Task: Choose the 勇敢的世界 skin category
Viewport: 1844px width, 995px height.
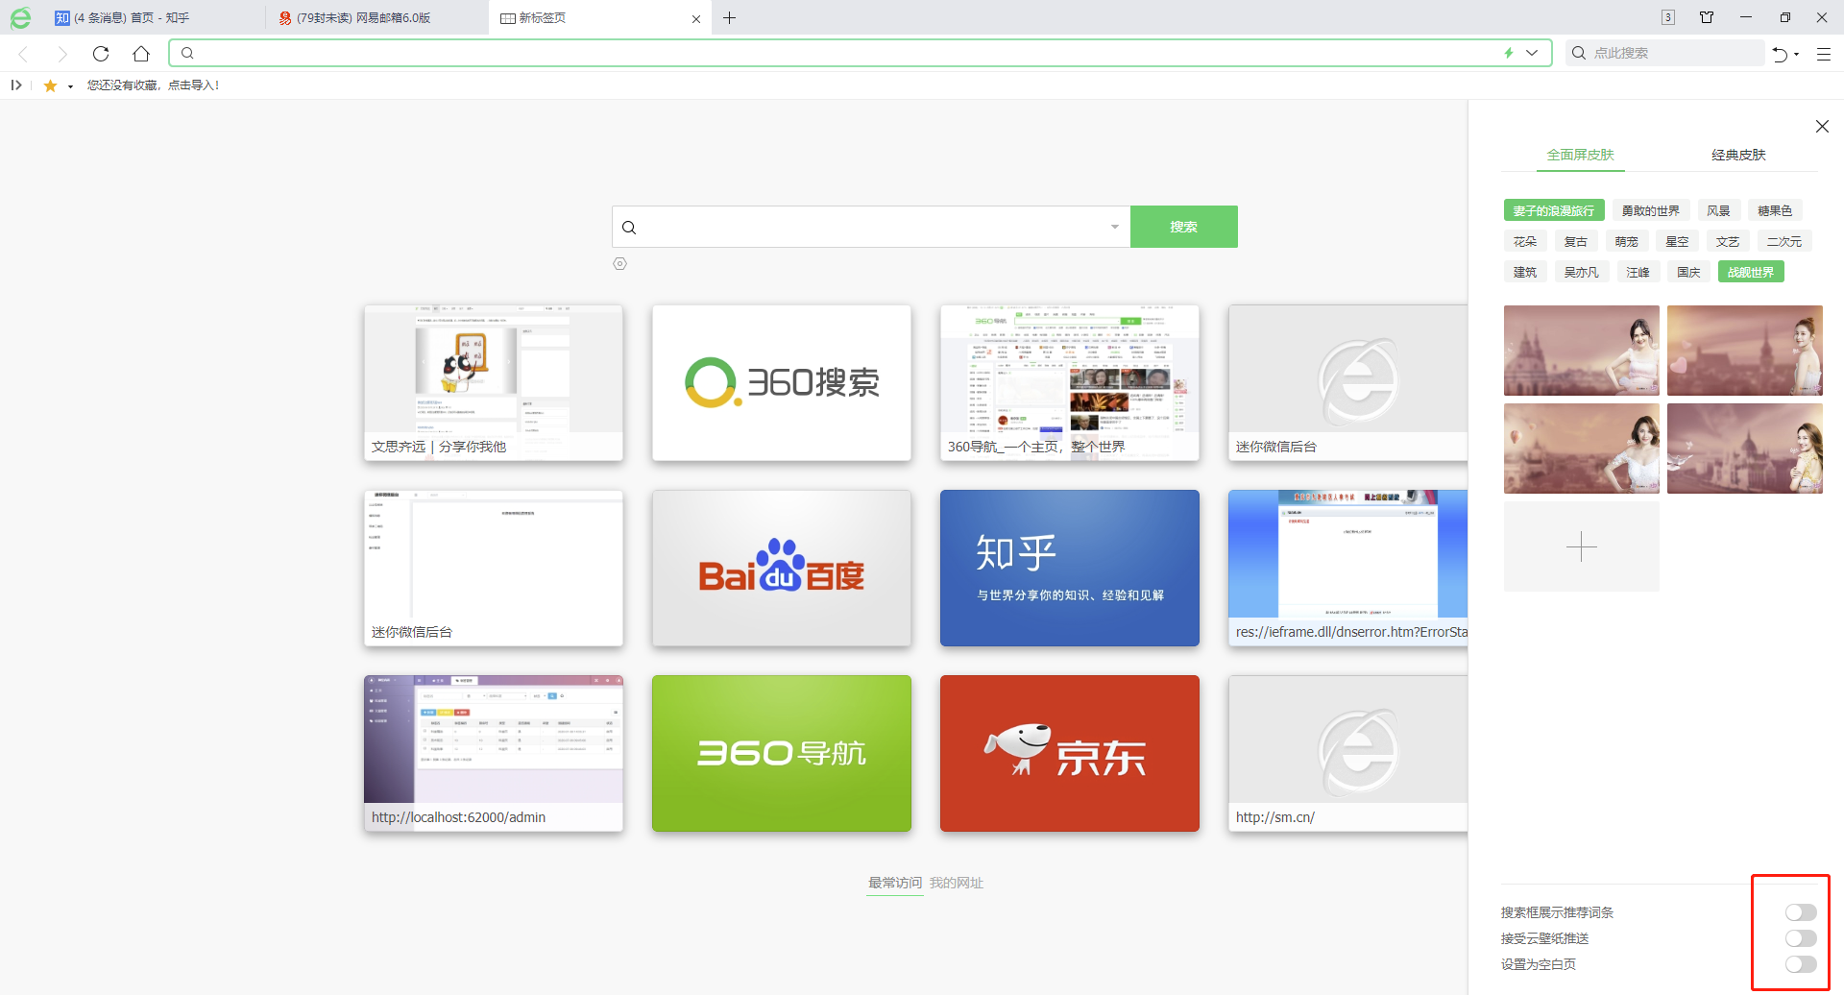Action: coord(1651,210)
